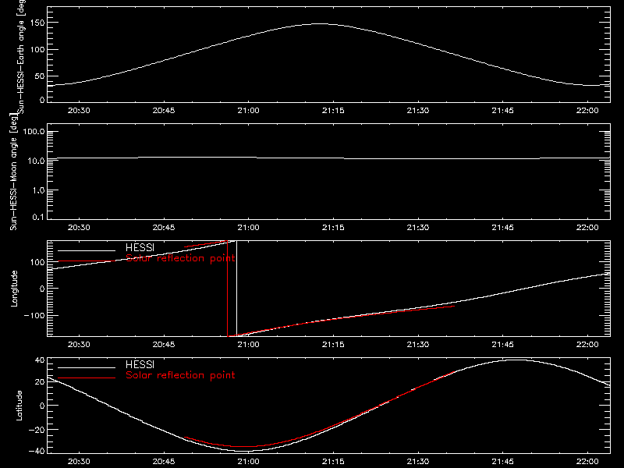
Task: Click Solar reflection point legend label in Longitude plot
Action: point(180,258)
